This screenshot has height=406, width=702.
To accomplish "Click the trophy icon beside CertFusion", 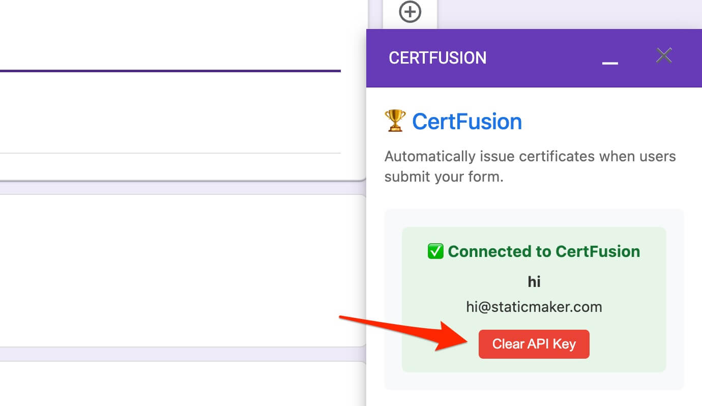I will (395, 122).
